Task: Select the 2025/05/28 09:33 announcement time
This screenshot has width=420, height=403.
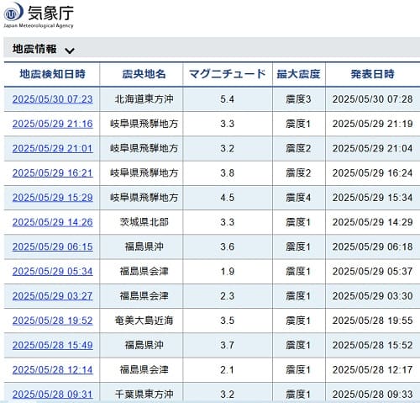Action: click(372, 395)
